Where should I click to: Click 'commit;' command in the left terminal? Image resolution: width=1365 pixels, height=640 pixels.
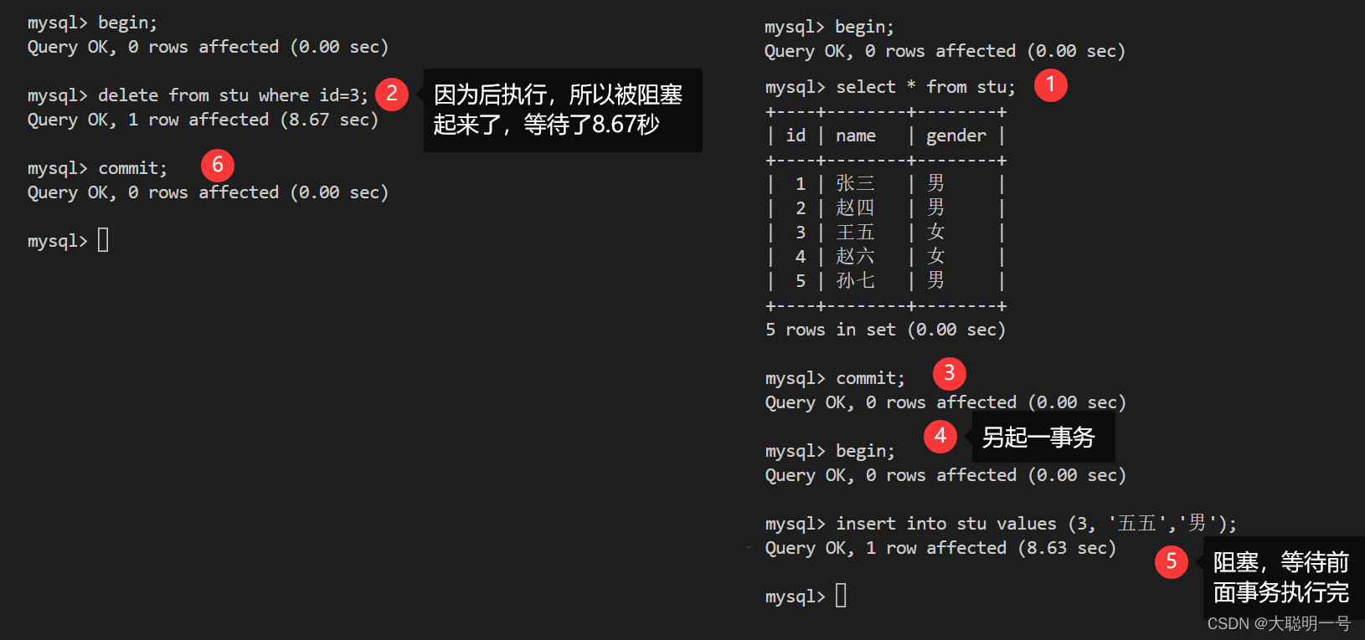[x=132, y=168]
